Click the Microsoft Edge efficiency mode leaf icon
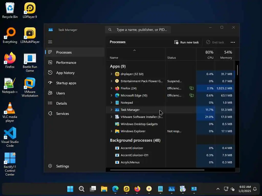This screenshot has width=262, height=196. [191, 95]
